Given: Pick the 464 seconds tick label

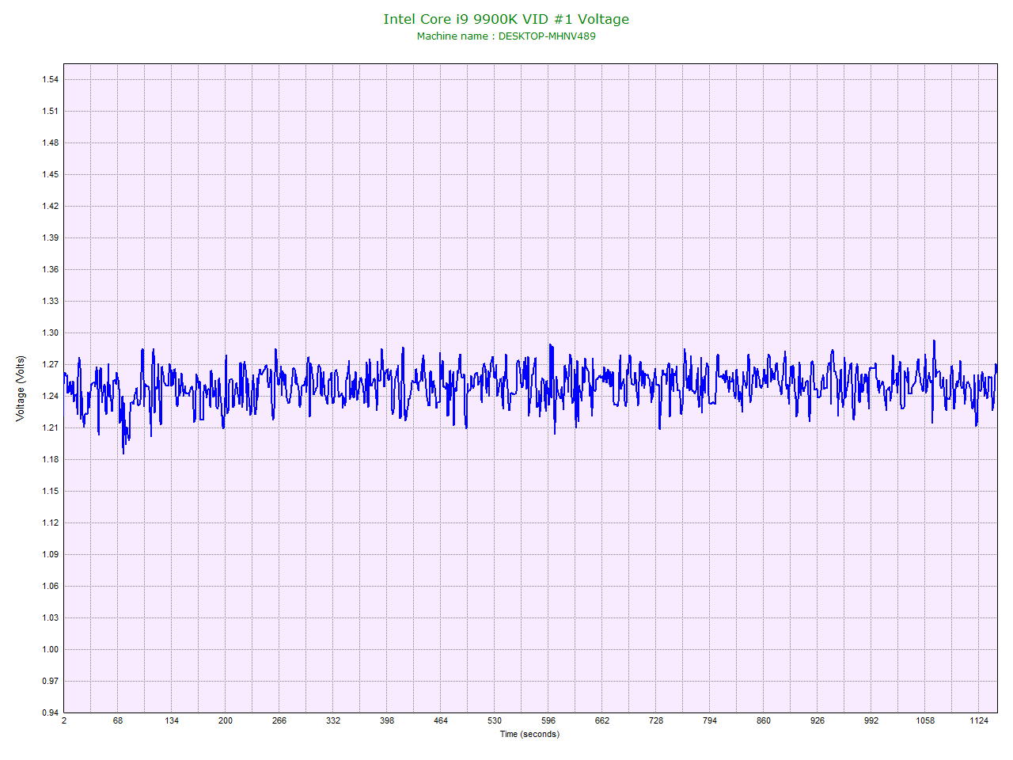Looking at the screenshot, I should click(441, 720).
